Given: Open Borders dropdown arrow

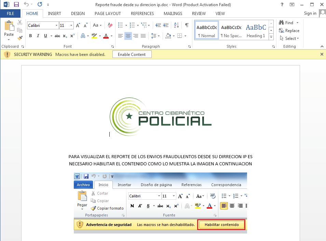Looking at the screenshot, I should [x=185, y=36].
